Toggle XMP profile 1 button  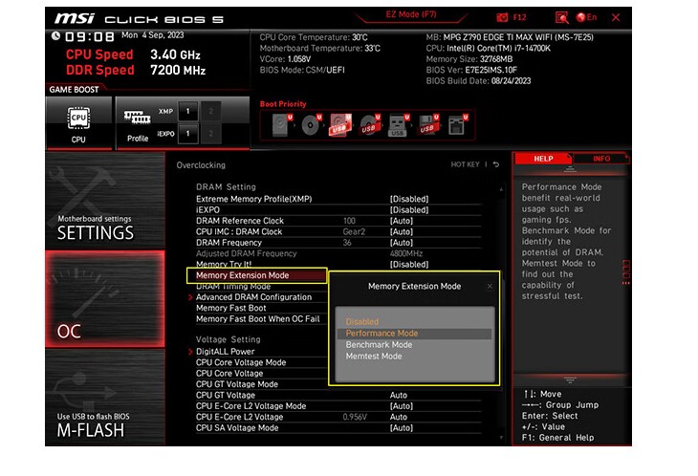[x=187, y=111]
